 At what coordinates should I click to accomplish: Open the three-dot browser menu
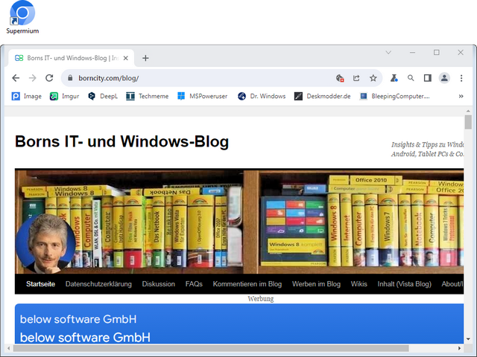461,78
